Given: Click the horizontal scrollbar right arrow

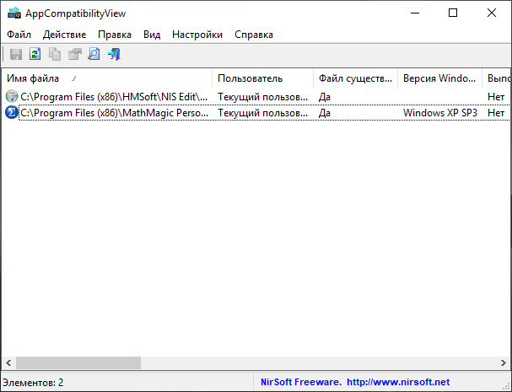Looking at the screenshot, I should point(504,363).
